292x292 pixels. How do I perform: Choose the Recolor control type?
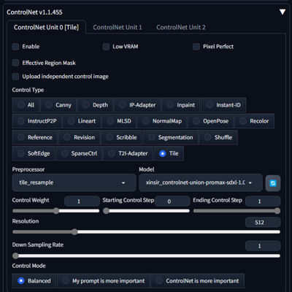254,121
